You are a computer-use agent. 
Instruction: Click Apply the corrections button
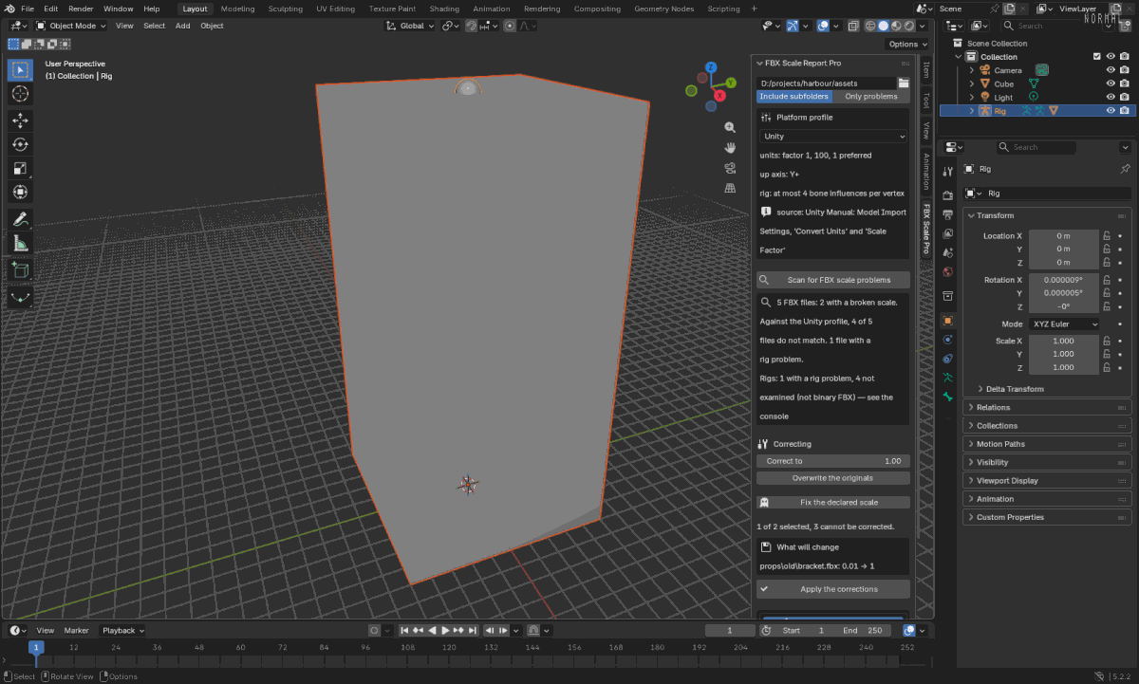(x=833, y=589)
